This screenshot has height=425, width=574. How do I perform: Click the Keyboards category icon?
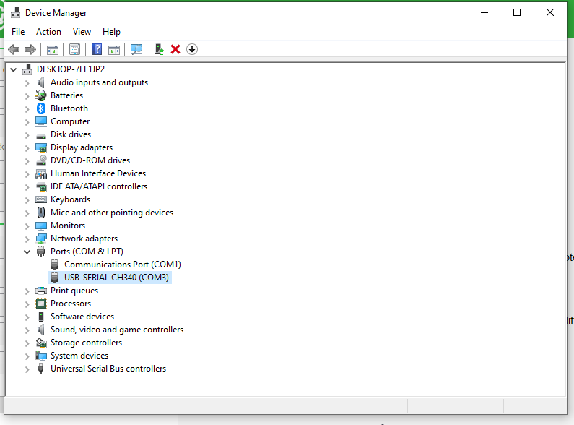(x=41, y=199)
